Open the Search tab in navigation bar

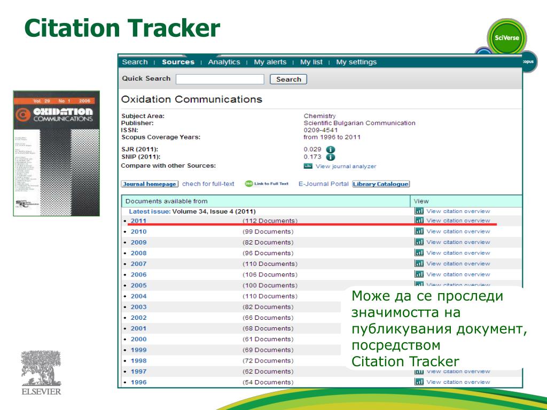point(135,62)
